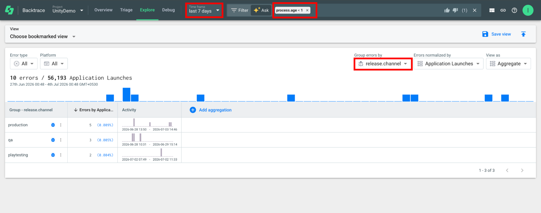This screenshot has height=213, width=541.
Task: Click the bug icon in qa row
Action: pyautogui.click(x=53, y=140)
